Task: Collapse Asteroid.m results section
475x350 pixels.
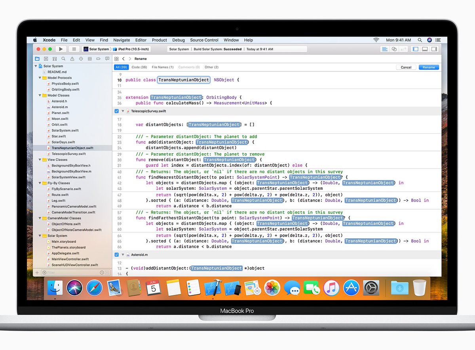Action: click(x=123, y=254)
